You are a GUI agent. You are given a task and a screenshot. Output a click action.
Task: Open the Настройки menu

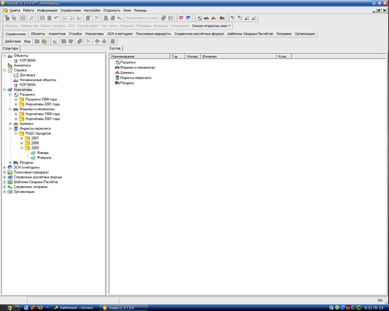point(92,10)
